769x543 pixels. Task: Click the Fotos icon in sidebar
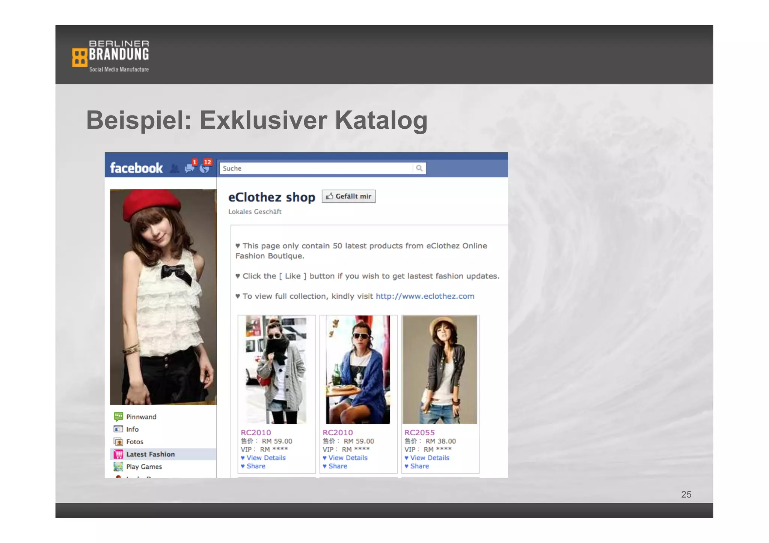tap(118, 442)
